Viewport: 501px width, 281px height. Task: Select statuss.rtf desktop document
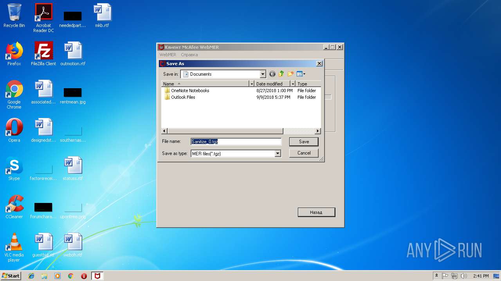click(x=73, y=169)
